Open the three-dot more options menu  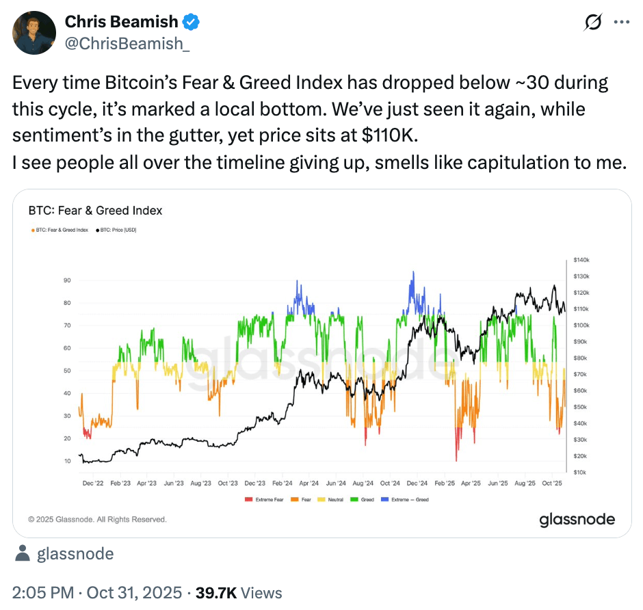621,22
